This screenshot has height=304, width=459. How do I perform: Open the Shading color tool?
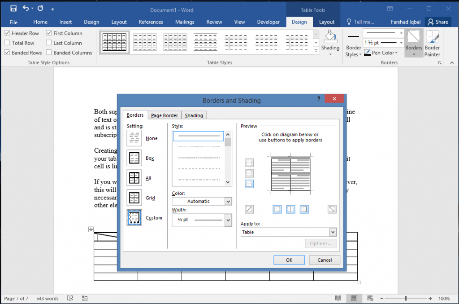pyautogui.click(x=330, y=43)
